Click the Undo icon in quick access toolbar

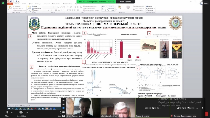13,1
